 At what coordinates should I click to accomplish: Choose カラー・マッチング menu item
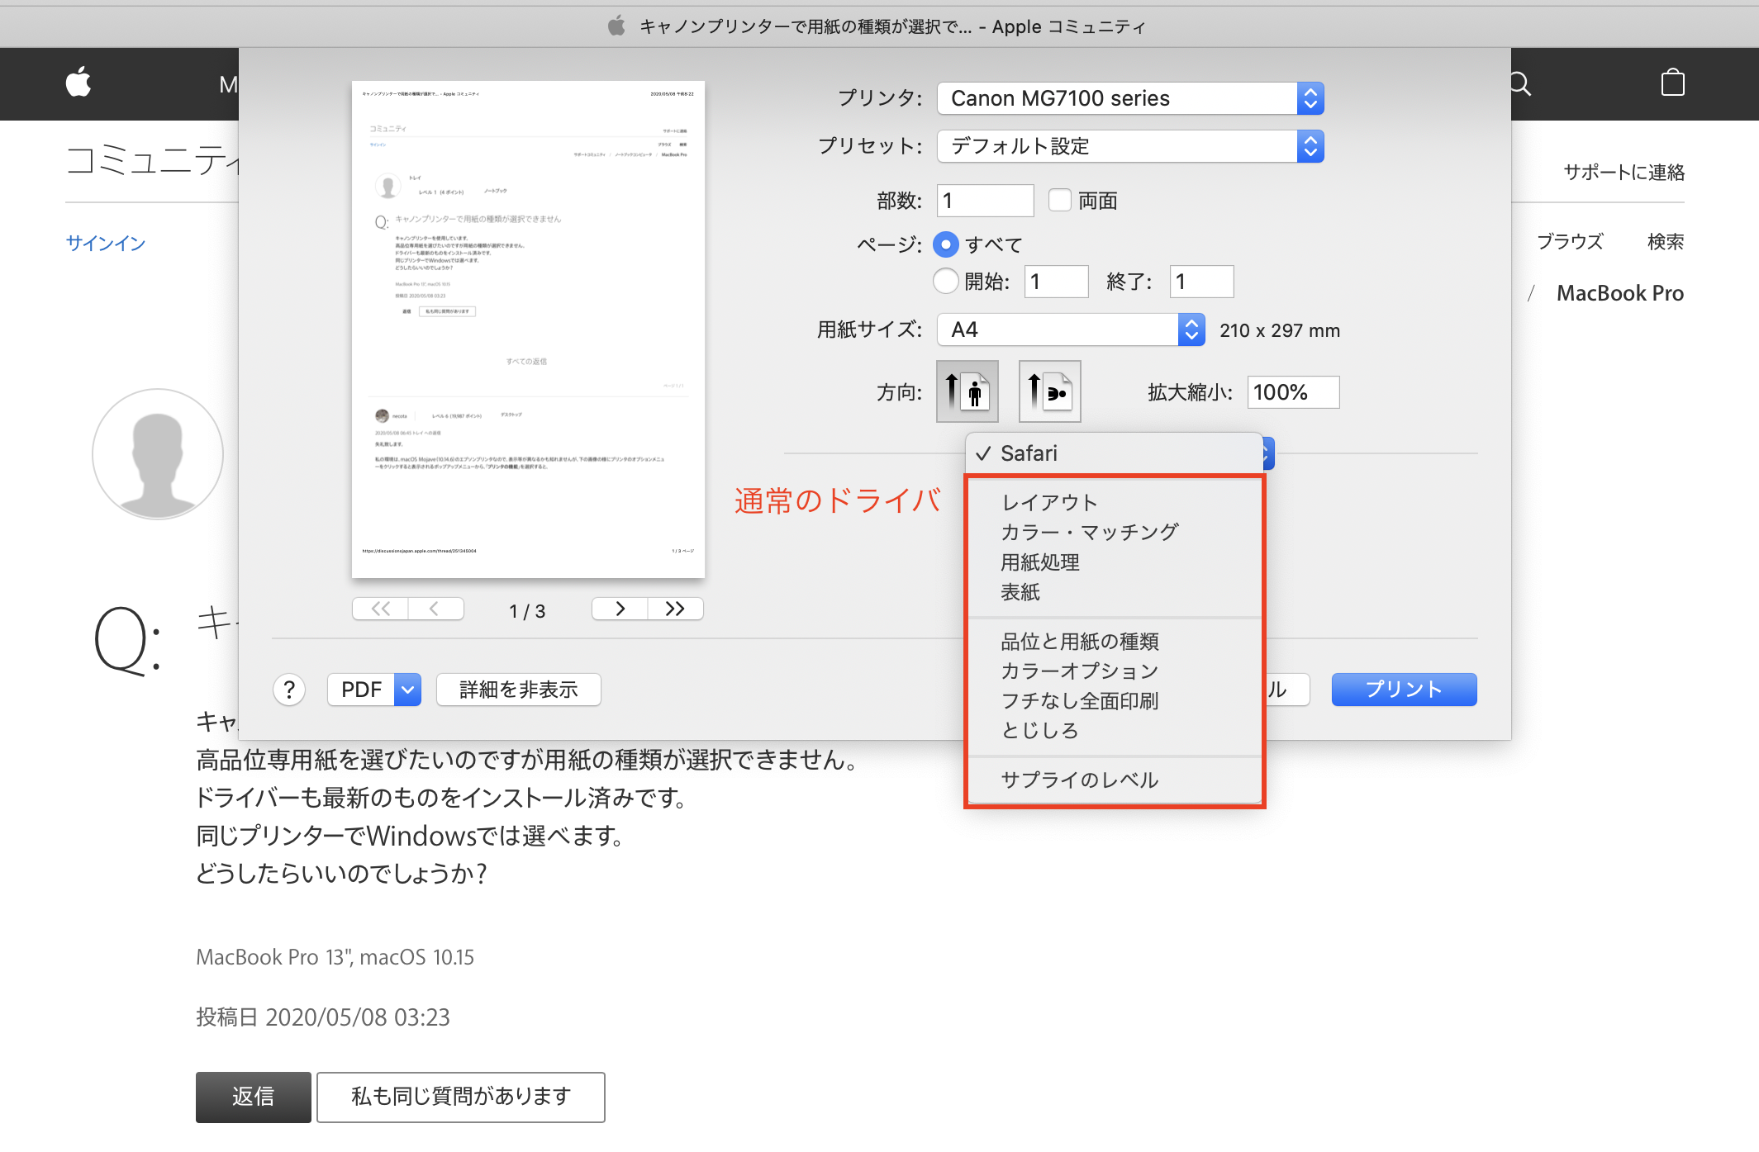[x=1114, y=532]
